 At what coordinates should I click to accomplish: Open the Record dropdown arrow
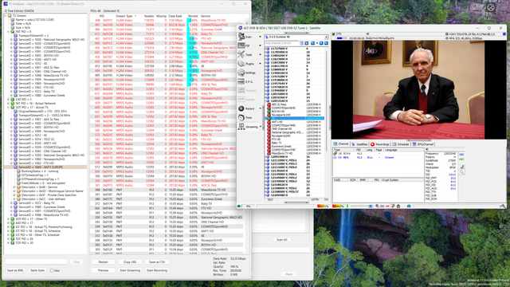tap(261, 108)
